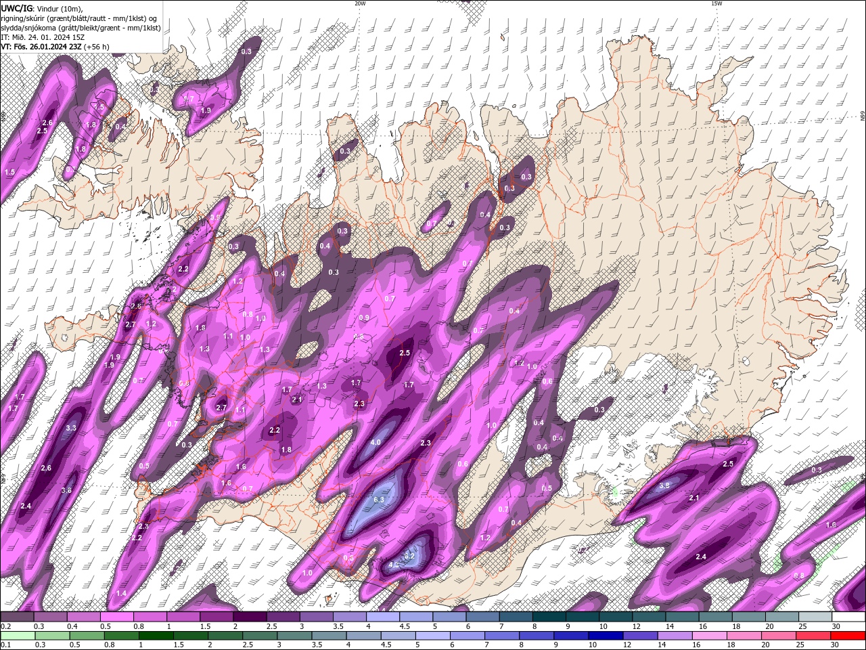The height and width of the screenshot is (650, 866).
Task: Pick the light purple 14 rain legend swatch
Action: [675, 635]
